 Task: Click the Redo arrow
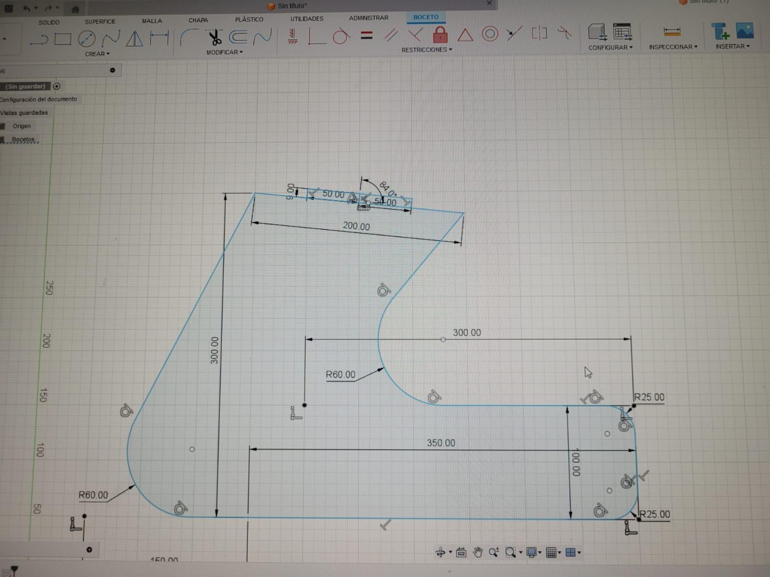(48, 9)
